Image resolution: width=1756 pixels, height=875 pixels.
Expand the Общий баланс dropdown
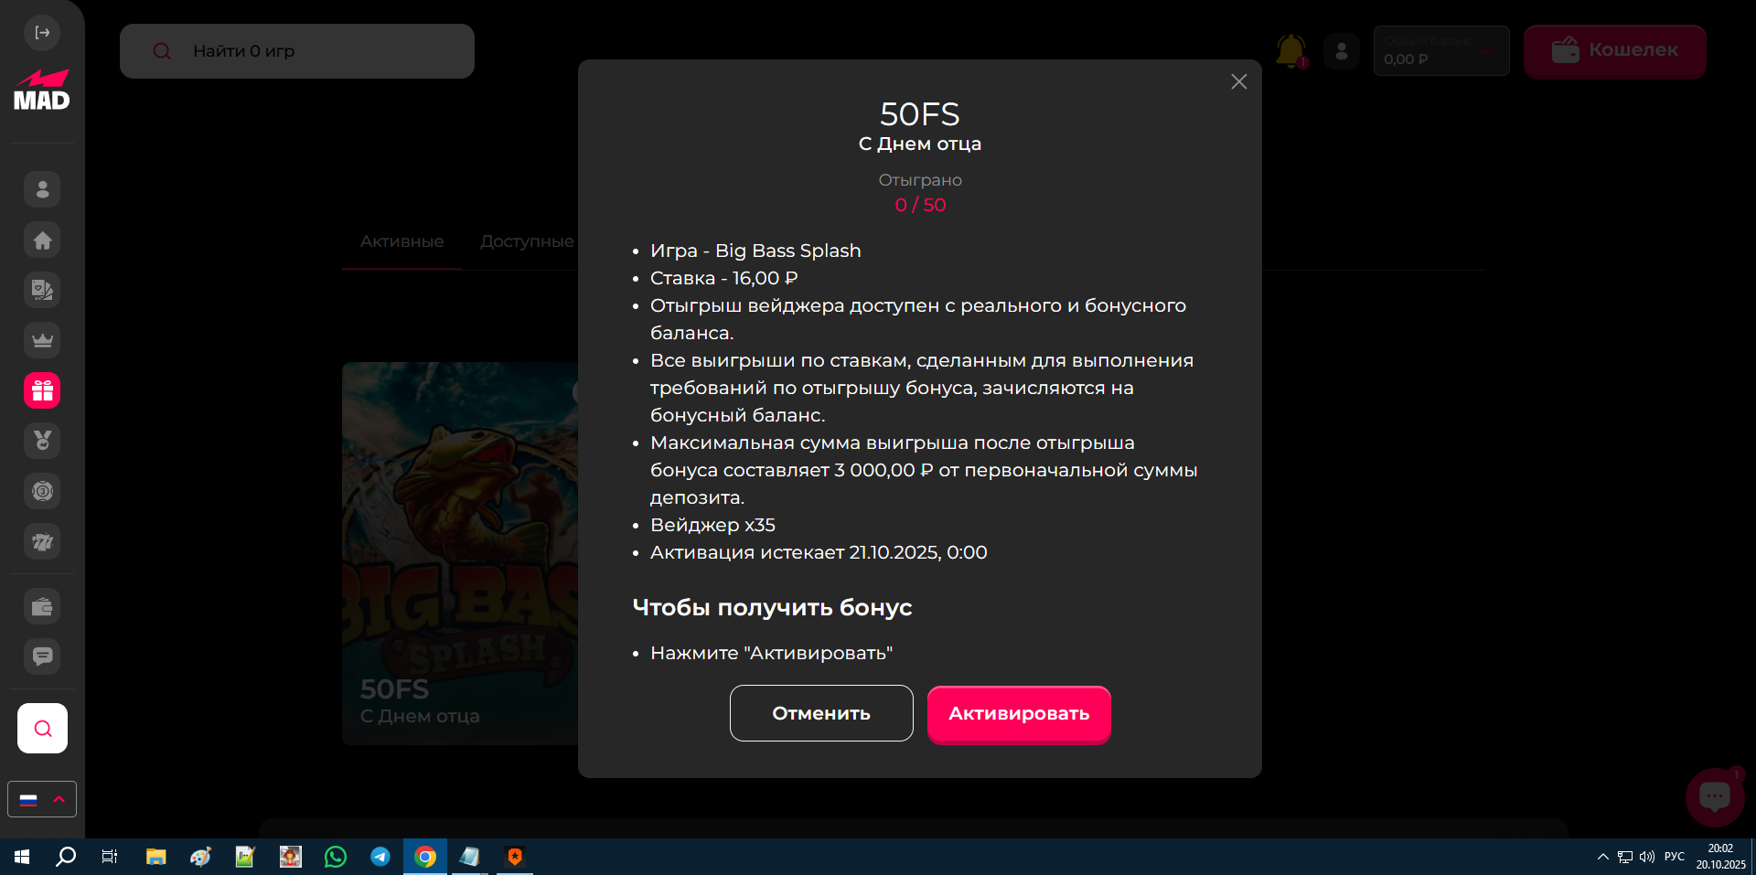(x=1486, y=51)
